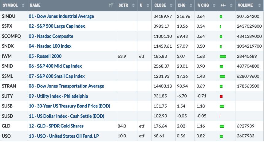264x142 pixels.
Task: Open the Nasdaq Composite link
Action: tap(51, 36)
